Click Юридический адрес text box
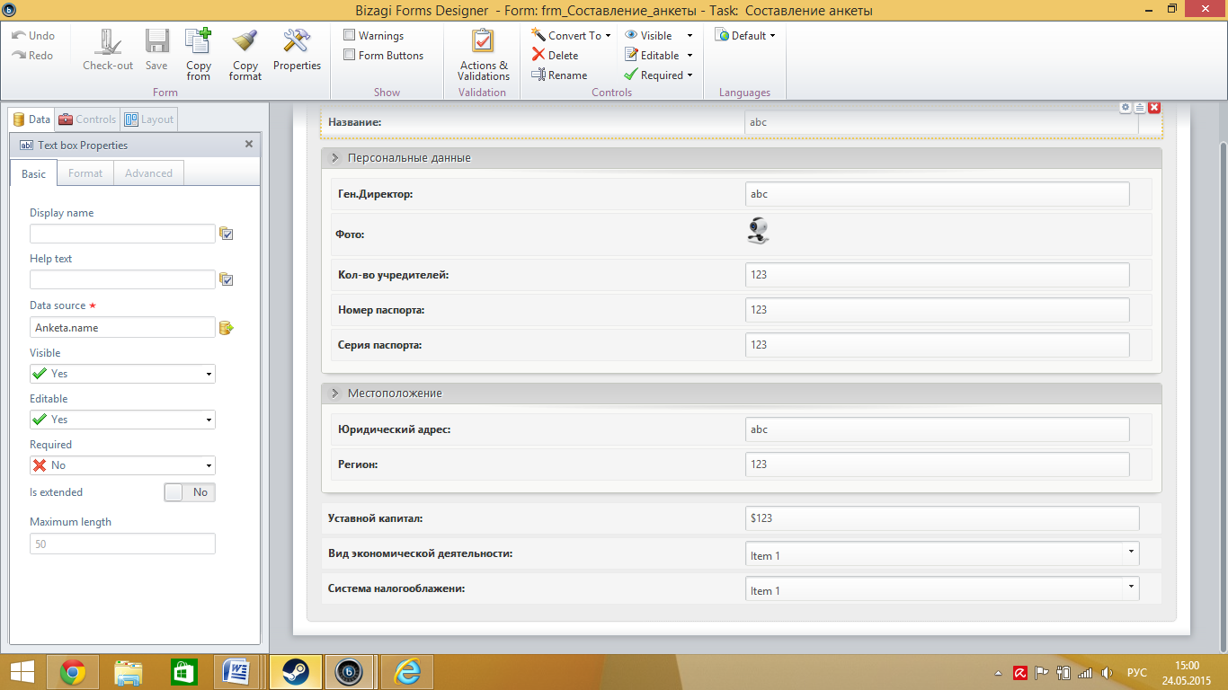Viewport: 1228px width, 690px height. [x=937, y=429]
